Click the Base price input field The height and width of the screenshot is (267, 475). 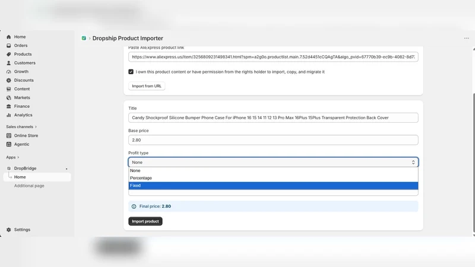(273, 140)
